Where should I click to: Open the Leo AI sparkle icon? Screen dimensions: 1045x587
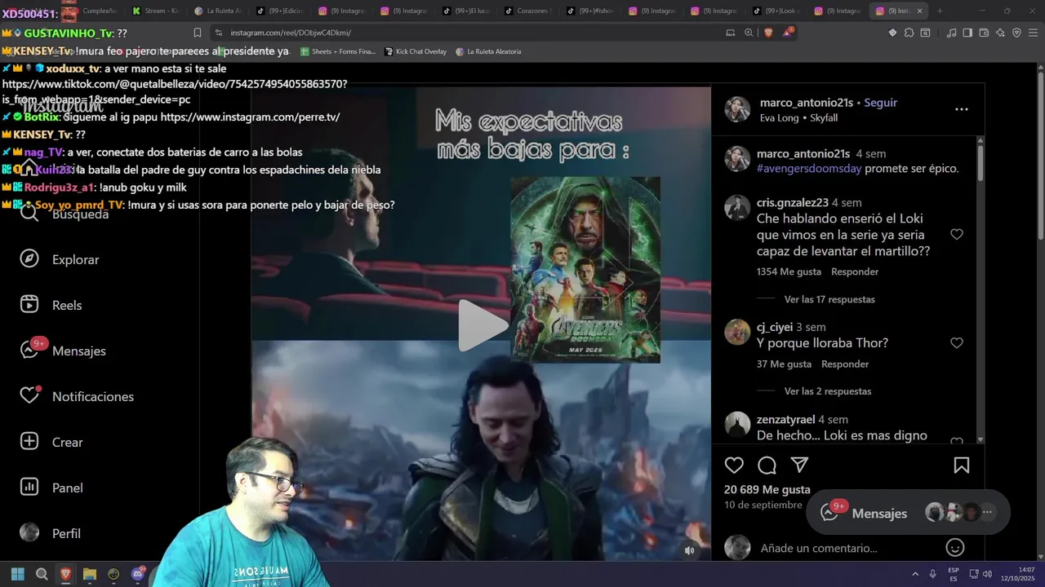point(1000,33)
